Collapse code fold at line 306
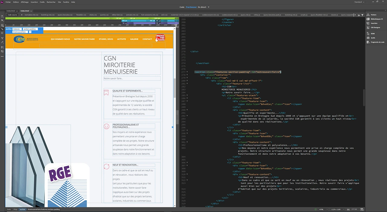The width and height of the screenshot is (387, 212). [x=187, y=163]
